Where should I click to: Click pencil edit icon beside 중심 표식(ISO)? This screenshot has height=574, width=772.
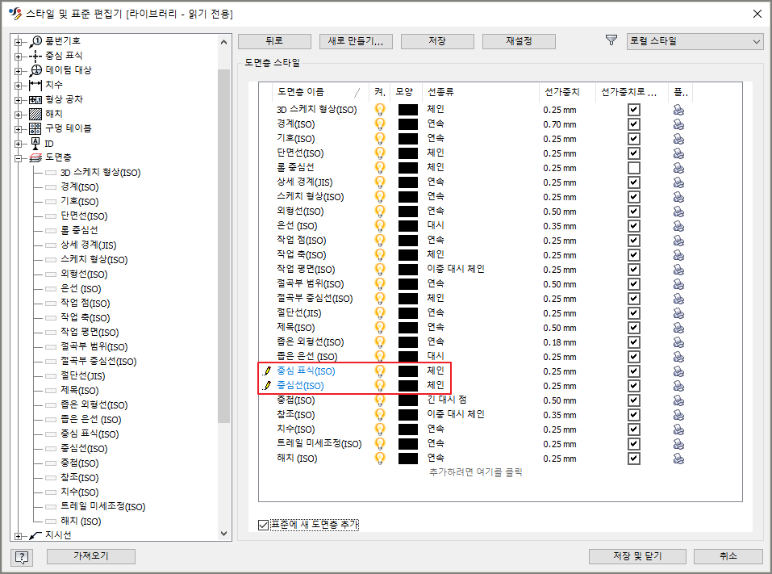[267, 371]
